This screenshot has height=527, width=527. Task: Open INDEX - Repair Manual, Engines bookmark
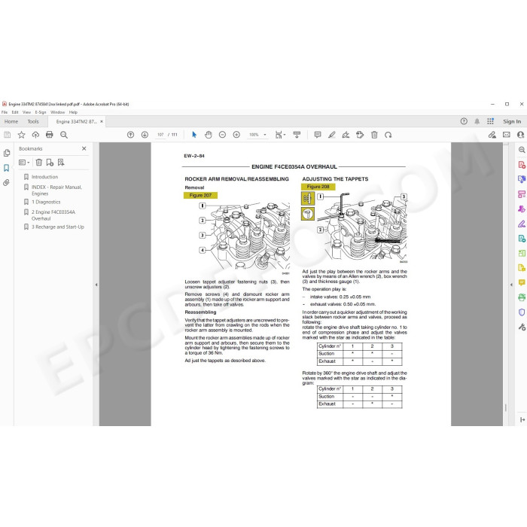tap(56, 190)
